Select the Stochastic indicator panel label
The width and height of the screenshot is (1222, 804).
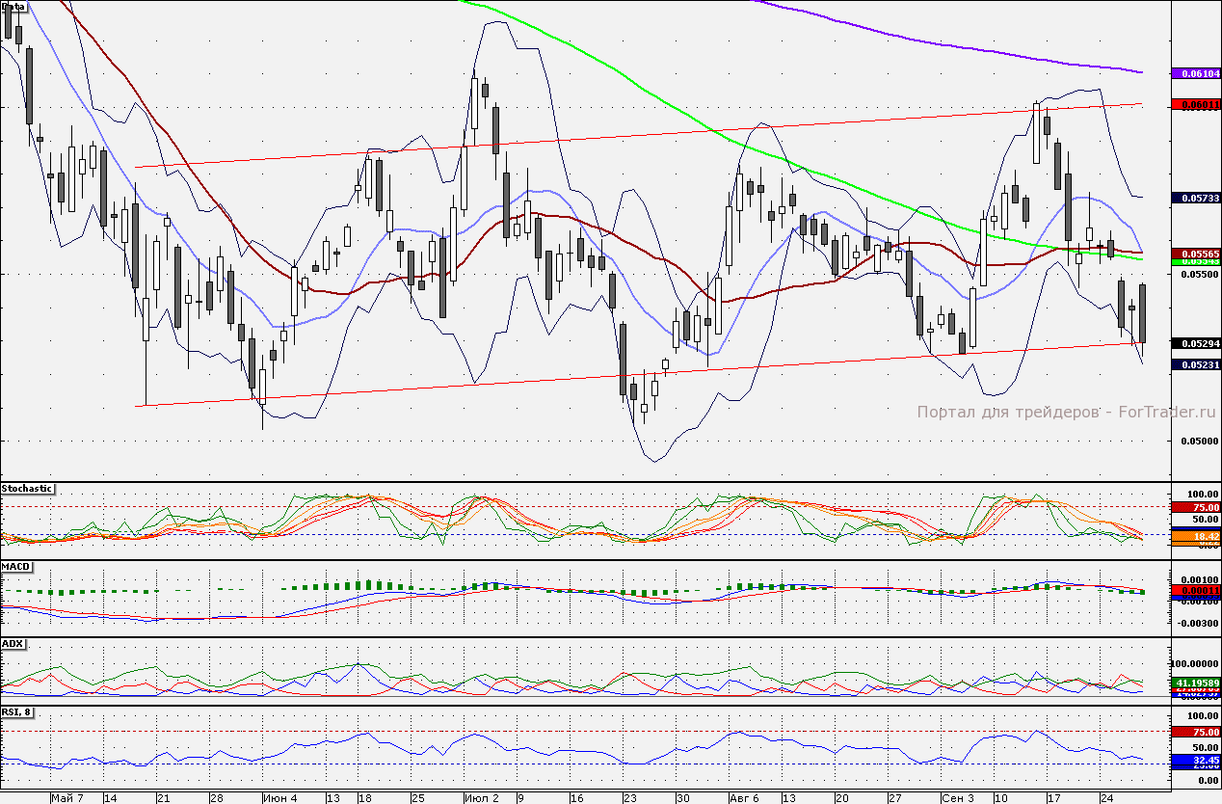click(27, 489)
